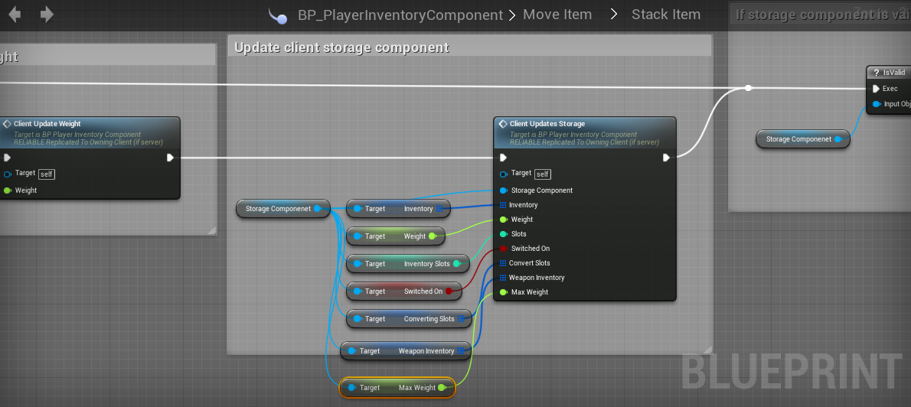This screenshot has width=911, height=407.
Task: Click exec output pin of Client Updates Storage
Action: pyautogui.click(x=666, y=158)
